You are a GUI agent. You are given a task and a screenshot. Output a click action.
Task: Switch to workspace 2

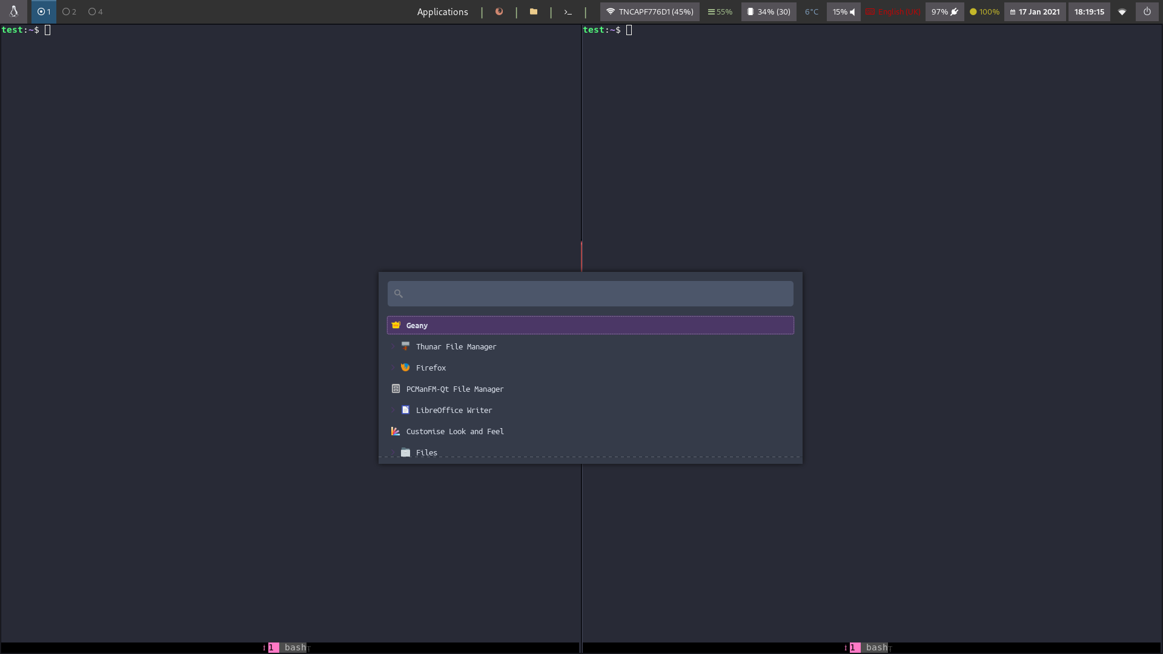[69, 12]
